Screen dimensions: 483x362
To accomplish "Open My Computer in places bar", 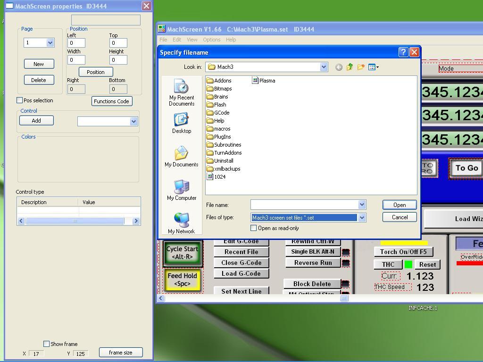I will tap(182, 190).
